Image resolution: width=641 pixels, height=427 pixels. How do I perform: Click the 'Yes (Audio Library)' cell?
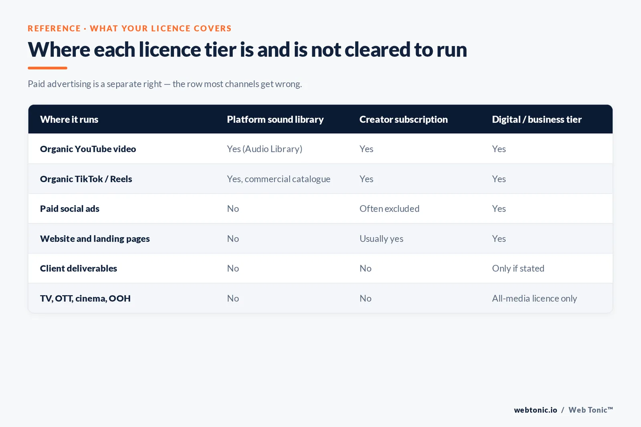click(264, 149)
